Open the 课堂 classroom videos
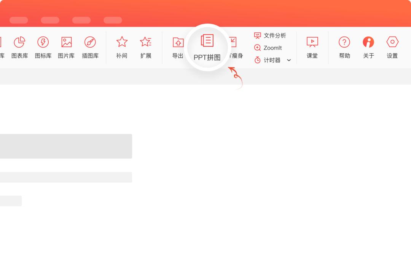 312,48
